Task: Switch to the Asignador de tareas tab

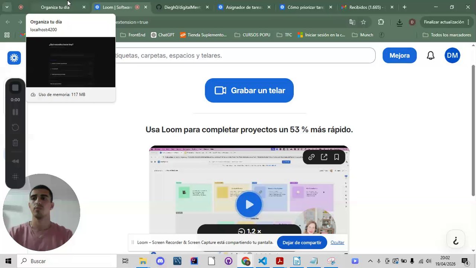Action: (244, 7)
